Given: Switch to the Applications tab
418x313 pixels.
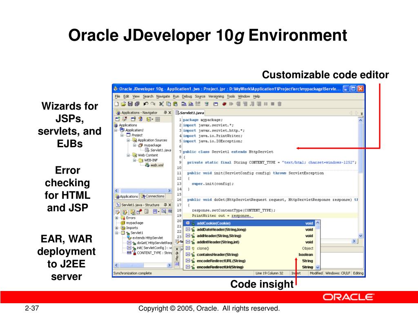Looking at the screenshot, I should [127, 196].
